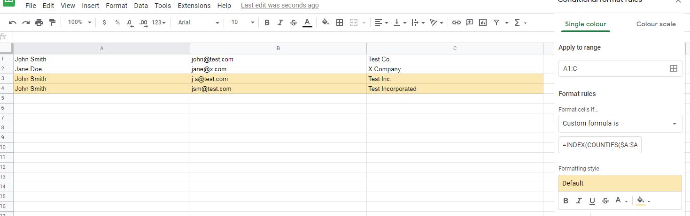Image resolution: width=690 pixels, height=216 pixels.
Task: Open the font size dropdown
Action: tap(242, 22)
